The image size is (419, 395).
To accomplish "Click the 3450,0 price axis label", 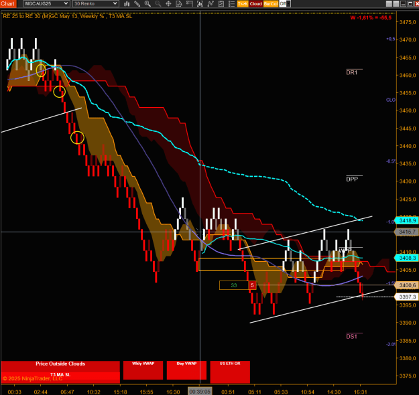I will point(408,110).
